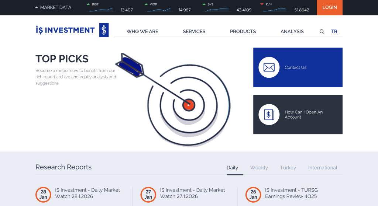378x206 pixels.
Task: Click the blue İş Bank emblem
Action: point(104,30)
